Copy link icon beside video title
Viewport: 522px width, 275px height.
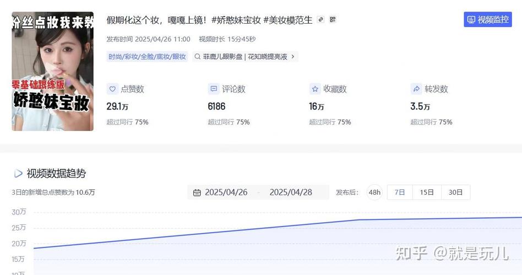320,20
